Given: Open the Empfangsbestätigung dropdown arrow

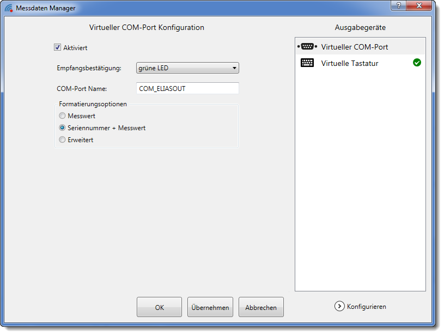Looking at the screenshot, I should [x=234, y=68].
